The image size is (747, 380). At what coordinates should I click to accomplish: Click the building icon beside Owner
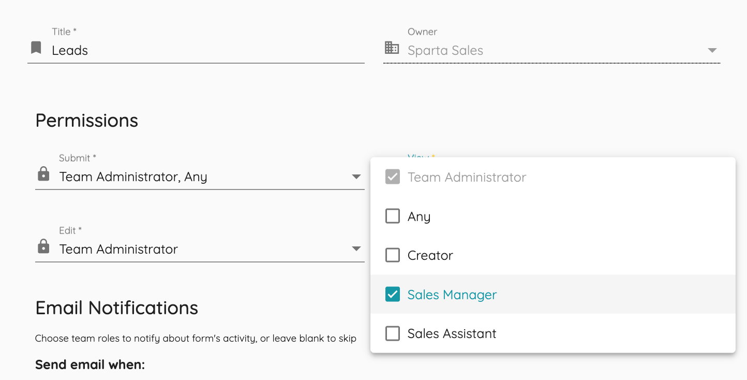pyautogui.click(x=392, y=48)
